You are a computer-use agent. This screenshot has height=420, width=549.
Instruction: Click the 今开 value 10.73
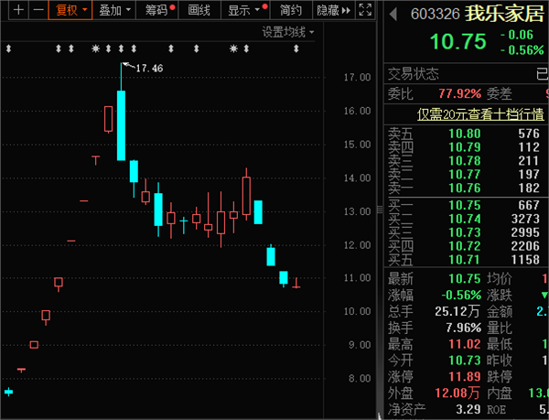[465, 361]
